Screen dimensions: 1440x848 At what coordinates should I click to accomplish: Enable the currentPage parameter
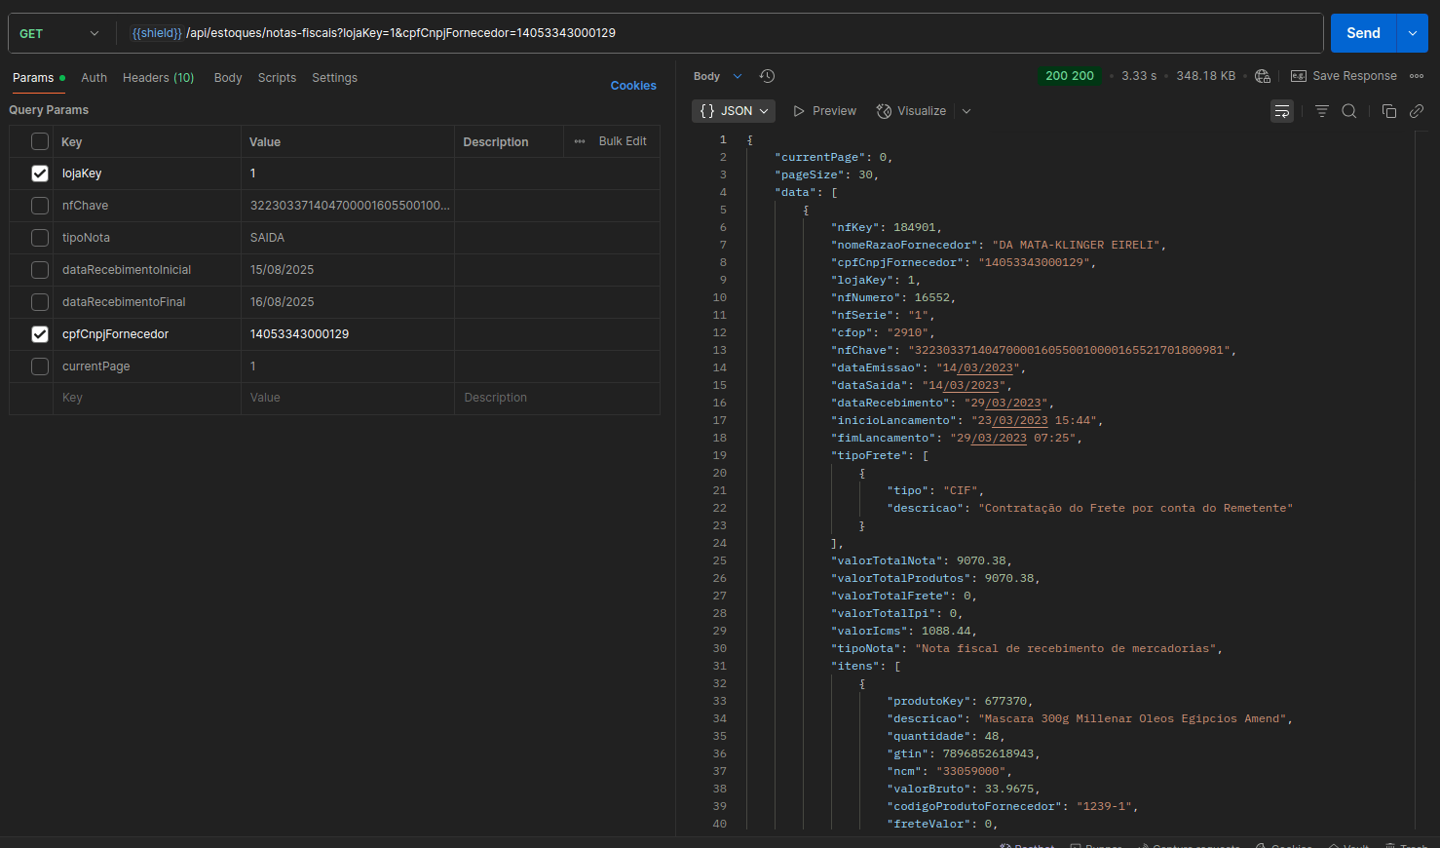40,366
